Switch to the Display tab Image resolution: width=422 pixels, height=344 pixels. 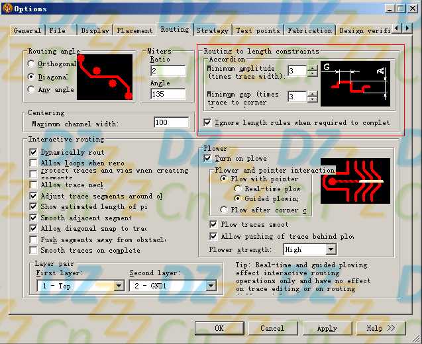coord(95,30)
